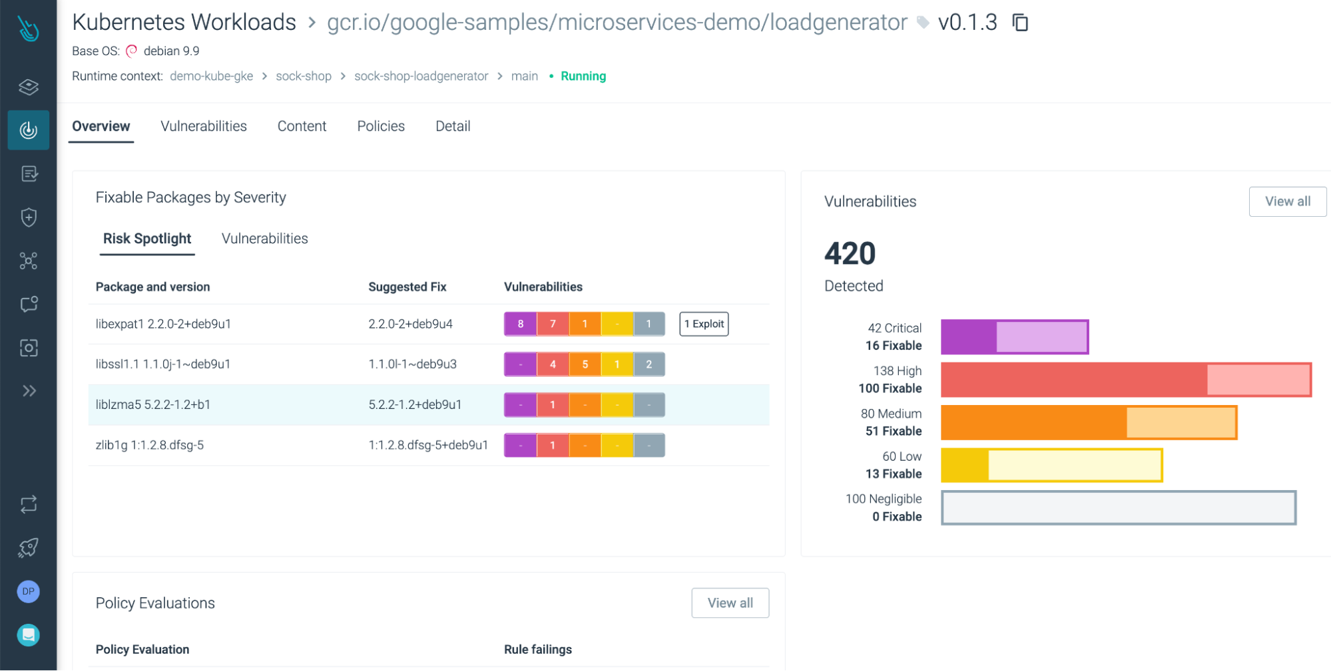Click View all next to Vulnerabilities count
This screenshot has height=671, width=1331.
pyautogui.click(x=1287, y=201)
